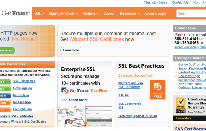Click green BUY button beside Code-Signing
Image resolution: width=206 pixels, height=131 pixels.
5,89
